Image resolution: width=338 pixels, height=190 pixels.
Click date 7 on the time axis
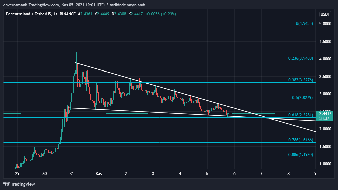261,174
